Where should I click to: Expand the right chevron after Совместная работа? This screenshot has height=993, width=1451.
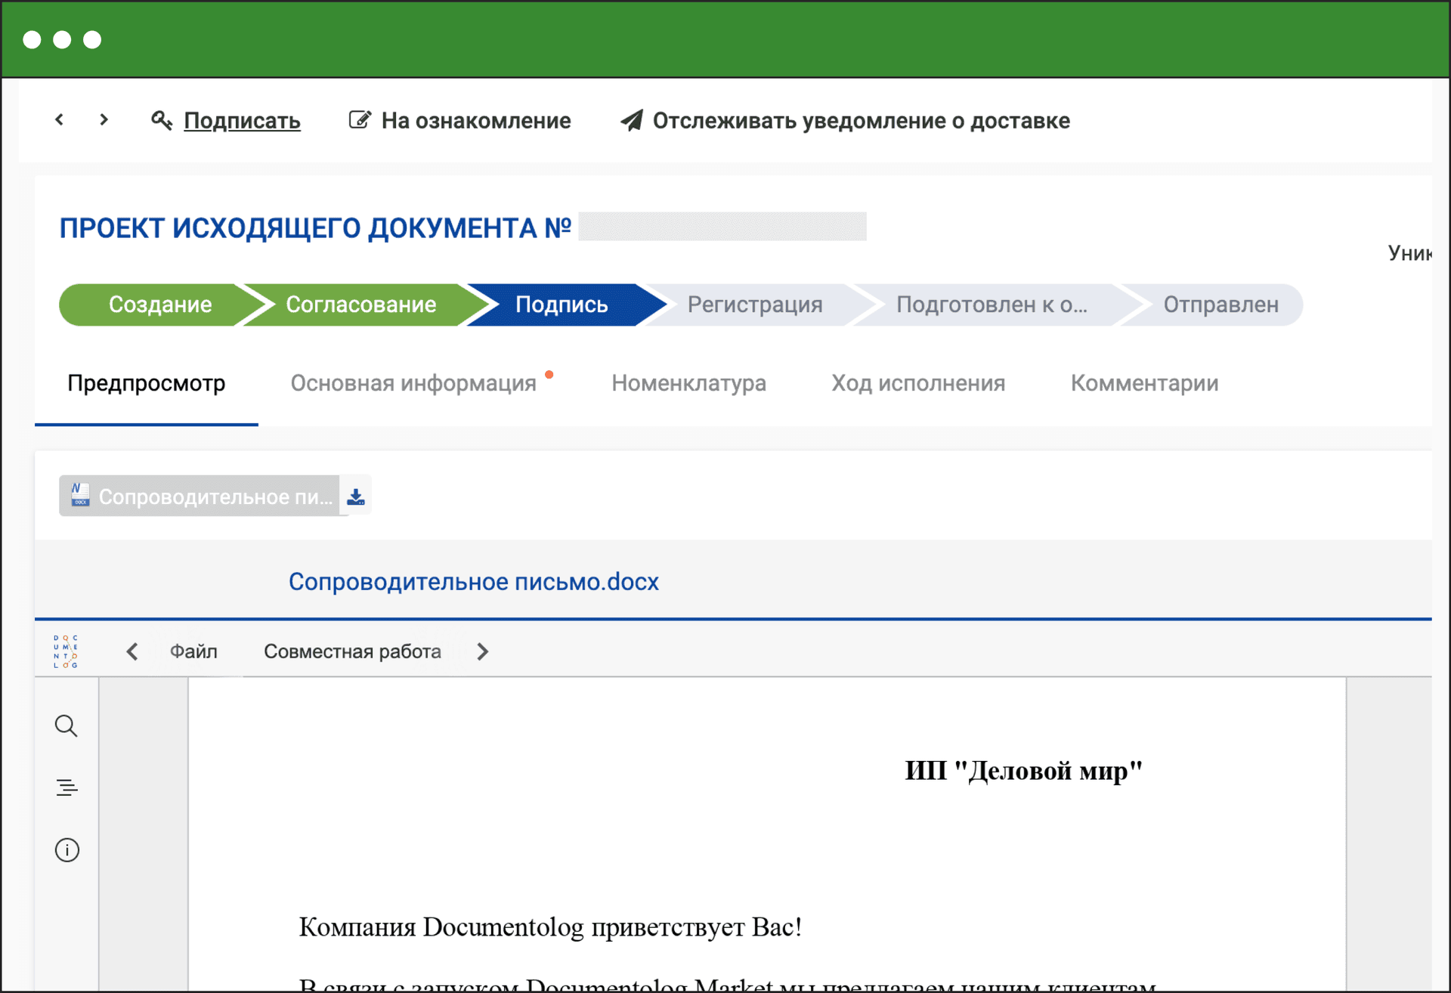482,651
